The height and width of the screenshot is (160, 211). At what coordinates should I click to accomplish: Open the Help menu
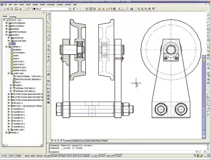75,5
